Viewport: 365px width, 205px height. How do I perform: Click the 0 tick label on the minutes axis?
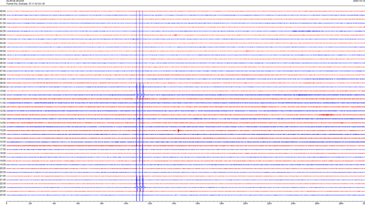(6, 203)
